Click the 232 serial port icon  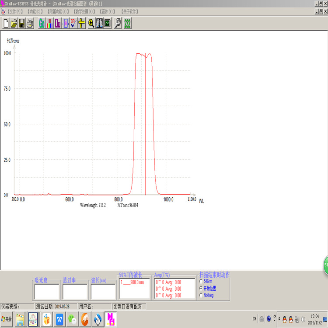click(x=127, y=24)
